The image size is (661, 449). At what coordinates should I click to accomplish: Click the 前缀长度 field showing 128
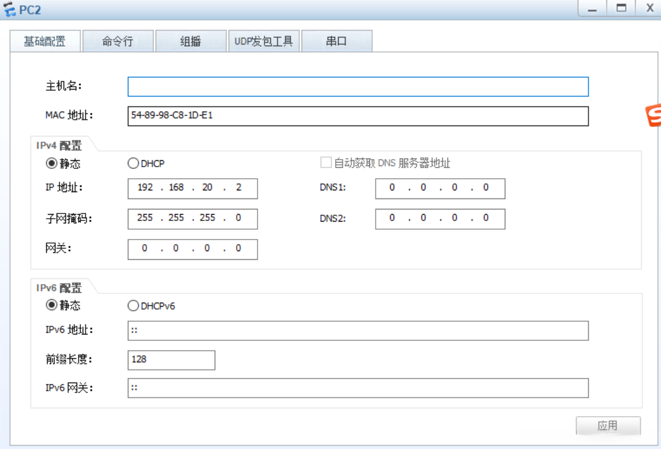coord(171,360)
